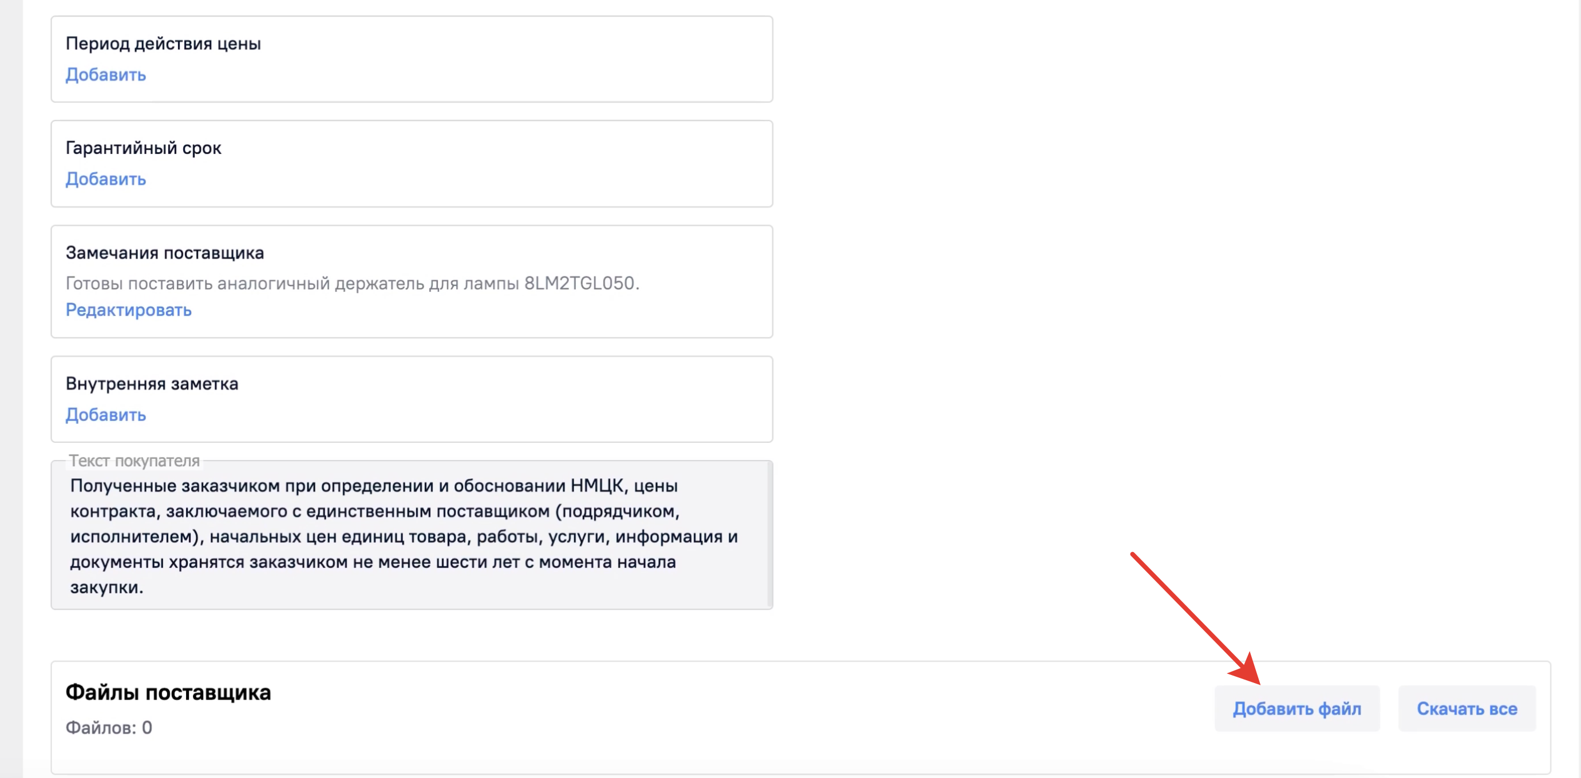Select the Текст покупателя field label
The height and width of the screenshot is (778, 1581).
coord(134,461)
